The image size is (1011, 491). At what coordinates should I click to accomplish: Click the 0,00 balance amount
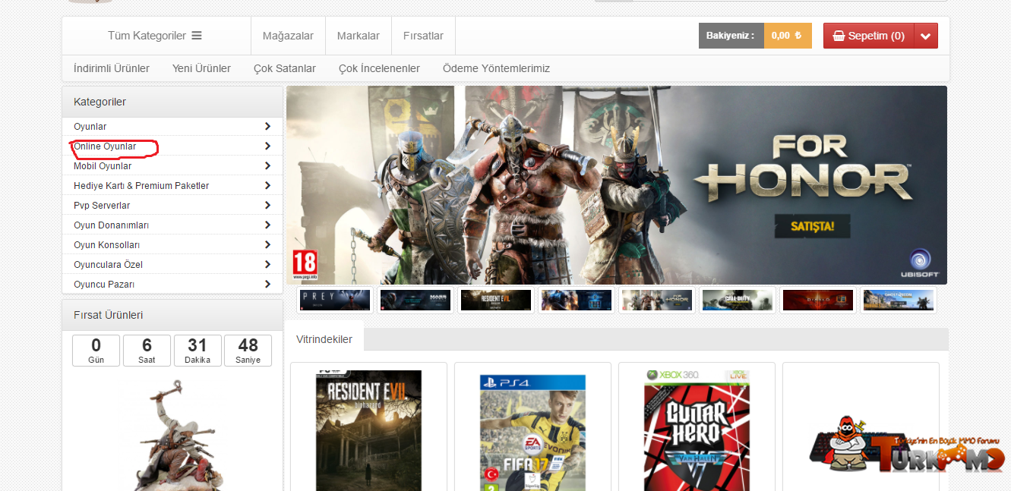coord(788,36)
